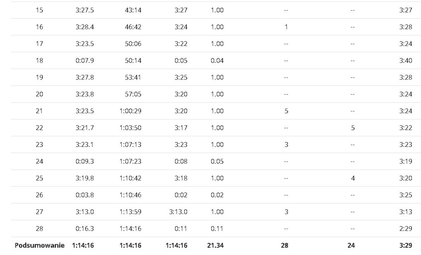Click lap 28 average pace 2:29

click(405, 229)
